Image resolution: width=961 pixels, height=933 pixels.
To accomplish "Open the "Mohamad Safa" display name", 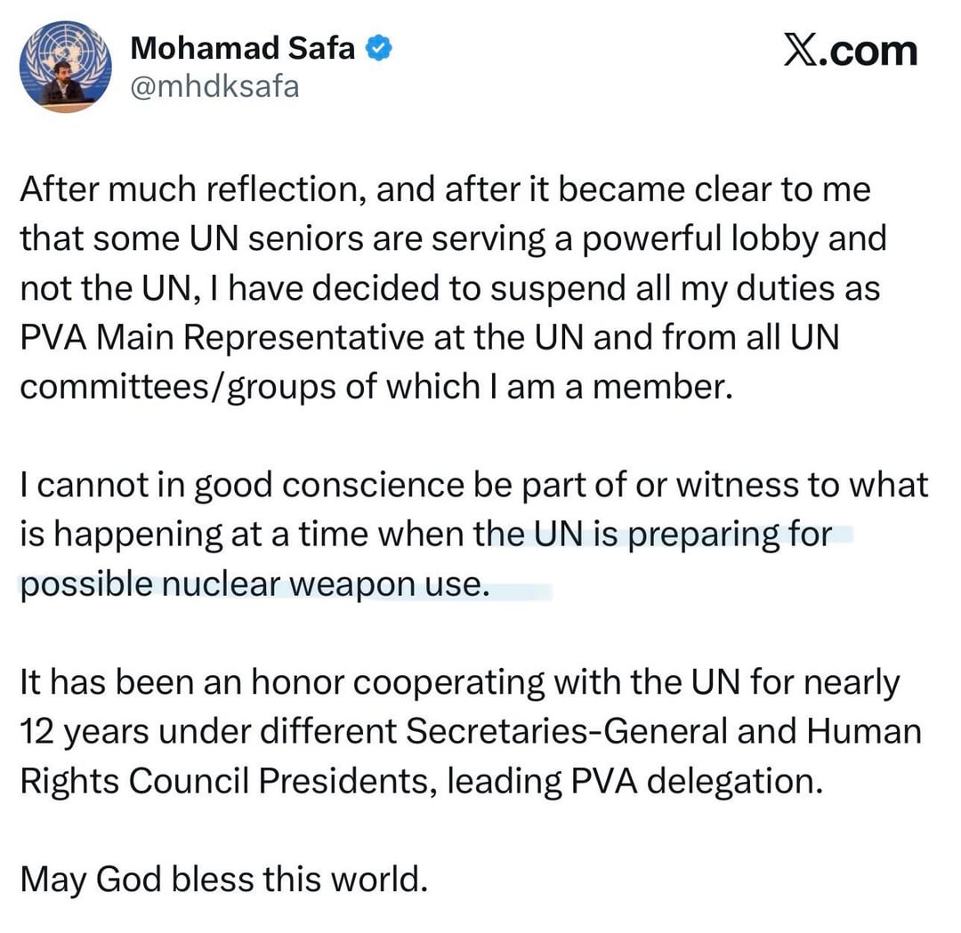I will point(242,49).
